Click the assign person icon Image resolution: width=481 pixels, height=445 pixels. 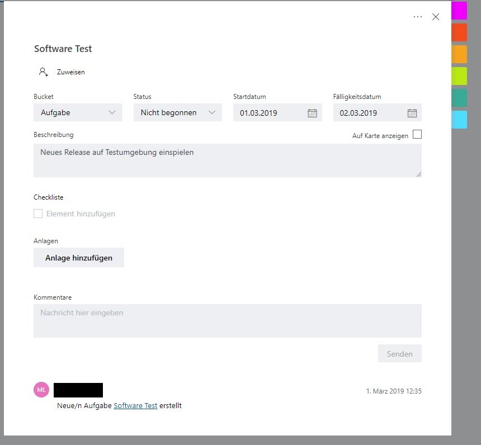pyautogui.click(x=43, y=72)
